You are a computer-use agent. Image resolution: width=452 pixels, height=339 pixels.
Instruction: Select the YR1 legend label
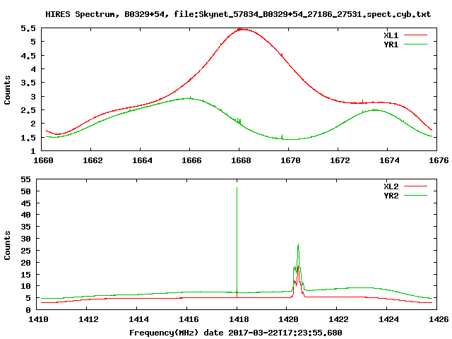tap(391, 44)
